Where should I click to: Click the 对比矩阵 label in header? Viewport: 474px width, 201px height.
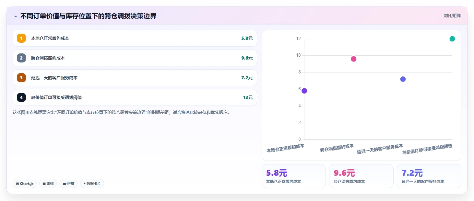click(x=452, y=16)
